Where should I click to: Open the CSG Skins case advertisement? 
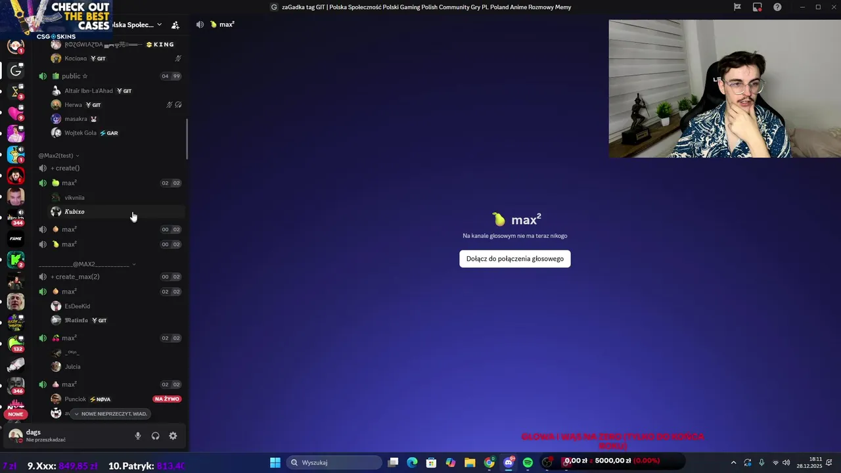55,20
